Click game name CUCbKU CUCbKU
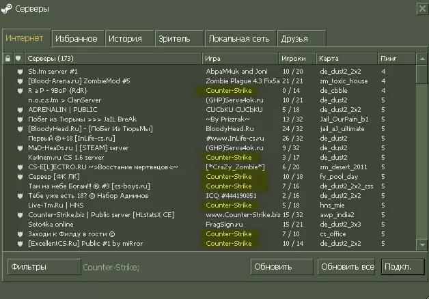The height and width of the screenshot is (299, 429). coord(234,110)
